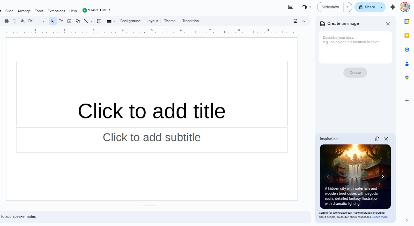This screenshot has height=226, width=414.
Task: Open the Share options dropdown arrow
Action: pyautogui.click(x=381, y=7)
